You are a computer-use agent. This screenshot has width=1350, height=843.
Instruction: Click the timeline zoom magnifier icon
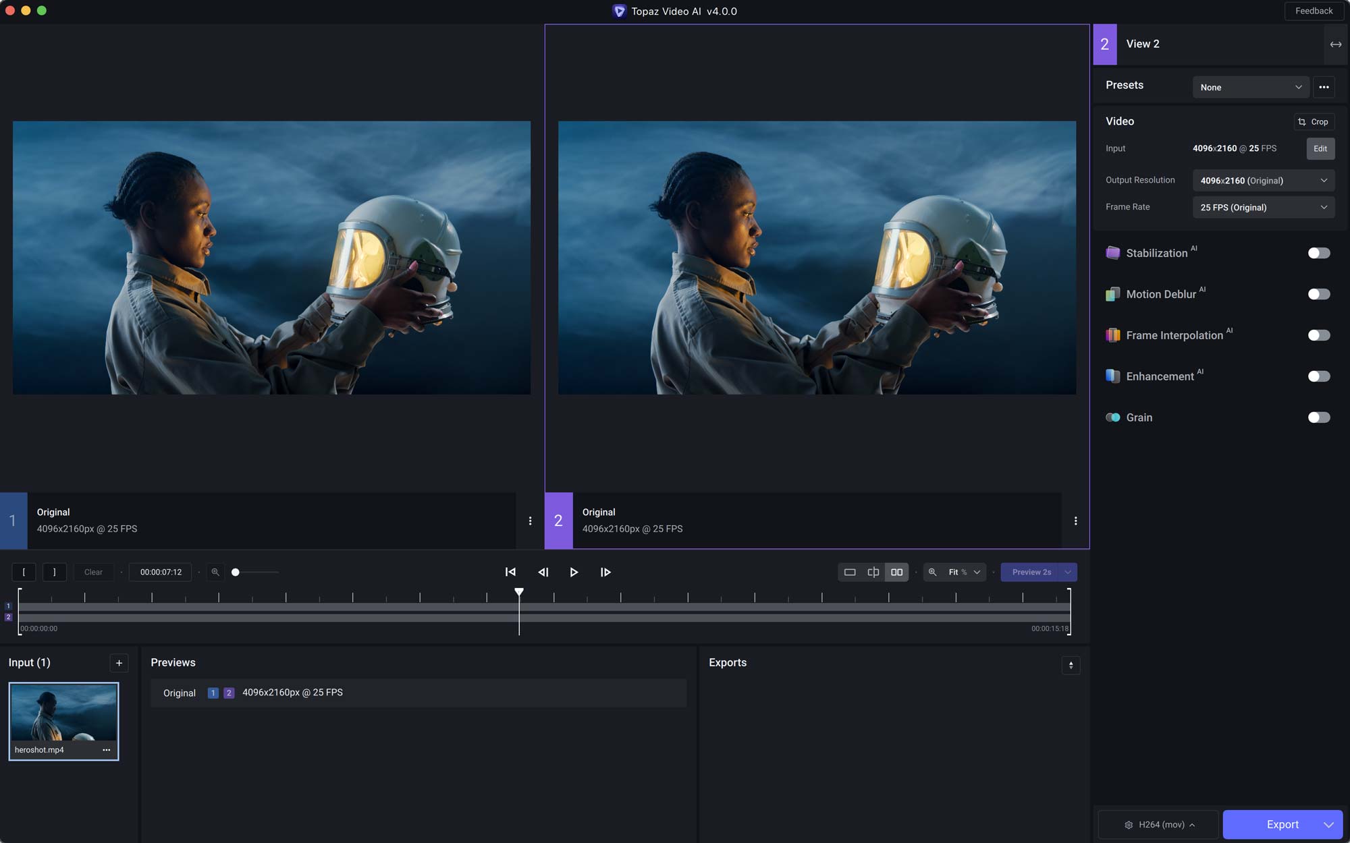(215, 572)
